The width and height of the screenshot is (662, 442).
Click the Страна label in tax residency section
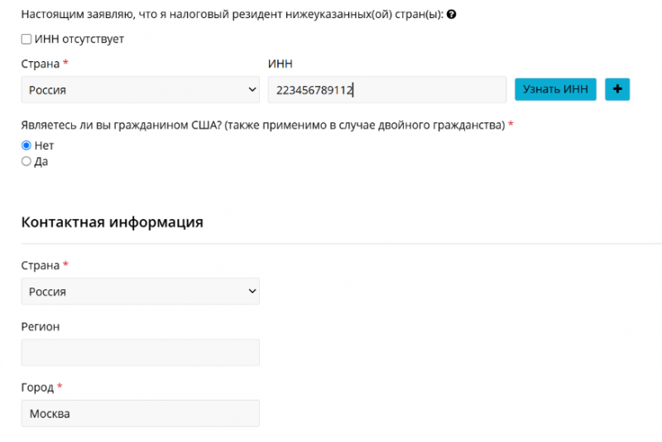(40, 64)
